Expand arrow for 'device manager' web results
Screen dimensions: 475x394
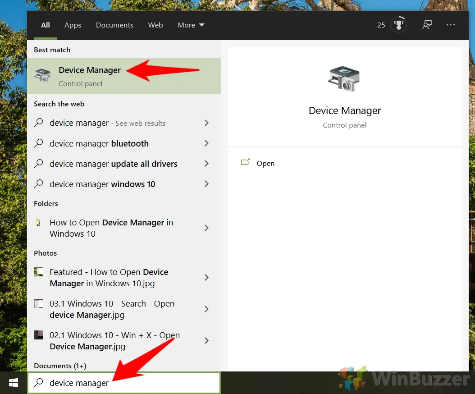tap(206, 123)
